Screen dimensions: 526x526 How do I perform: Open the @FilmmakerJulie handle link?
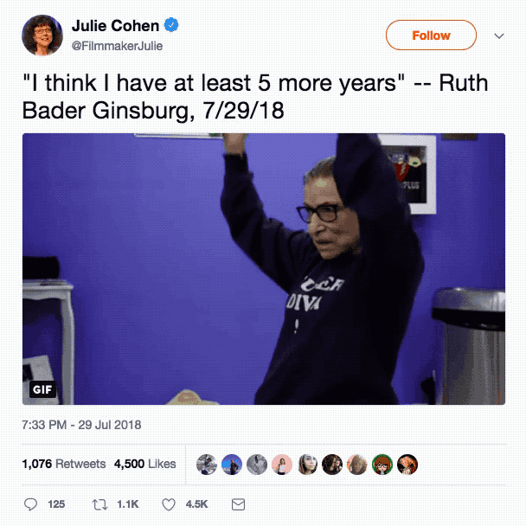pos(117,46)
